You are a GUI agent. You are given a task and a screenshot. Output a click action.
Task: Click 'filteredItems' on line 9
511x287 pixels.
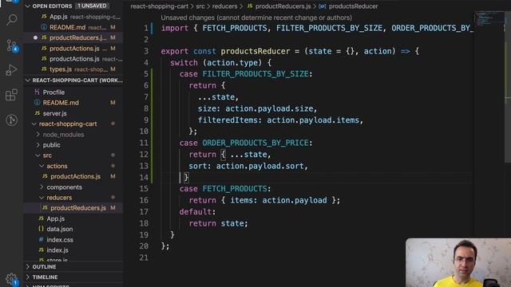[x=228, y=120]
